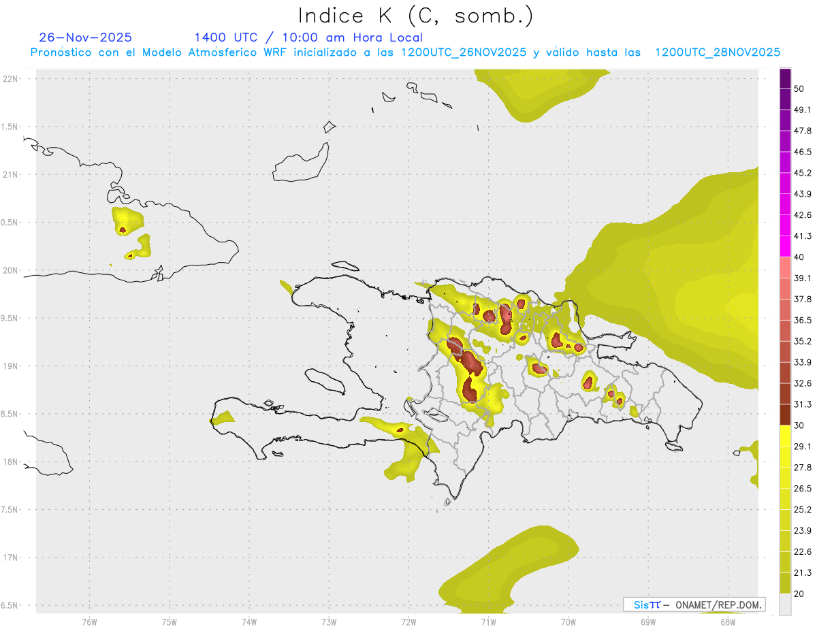Click the colorbar value "49.1"
817x631 pixels.
(803, 110)
